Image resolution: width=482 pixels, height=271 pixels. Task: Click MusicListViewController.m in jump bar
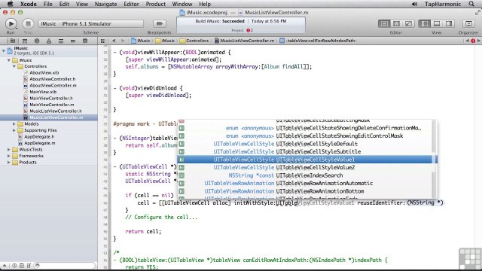pos(244,41)
